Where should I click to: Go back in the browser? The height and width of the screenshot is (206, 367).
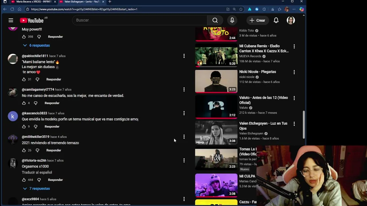[5, 9]
